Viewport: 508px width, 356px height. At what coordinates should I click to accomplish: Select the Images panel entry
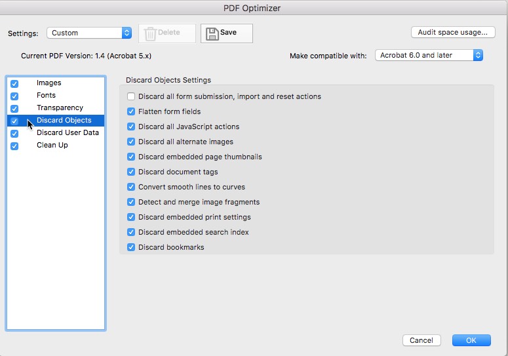pyautogui.click(x=49, y=83)
